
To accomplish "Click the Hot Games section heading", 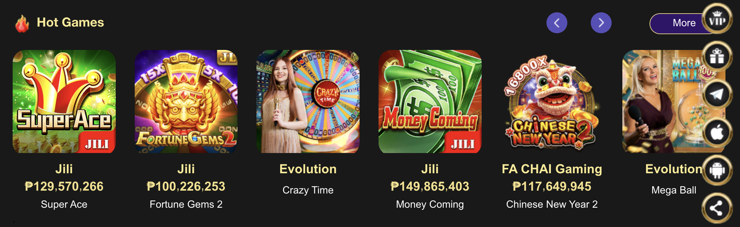I will tap(71, 22).
